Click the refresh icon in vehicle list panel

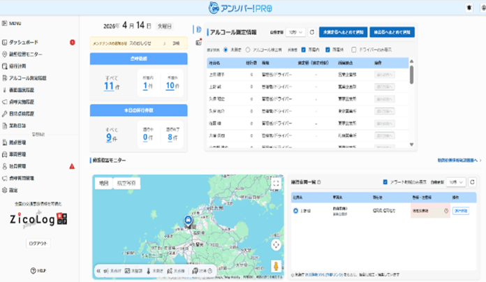coord(472,182)
